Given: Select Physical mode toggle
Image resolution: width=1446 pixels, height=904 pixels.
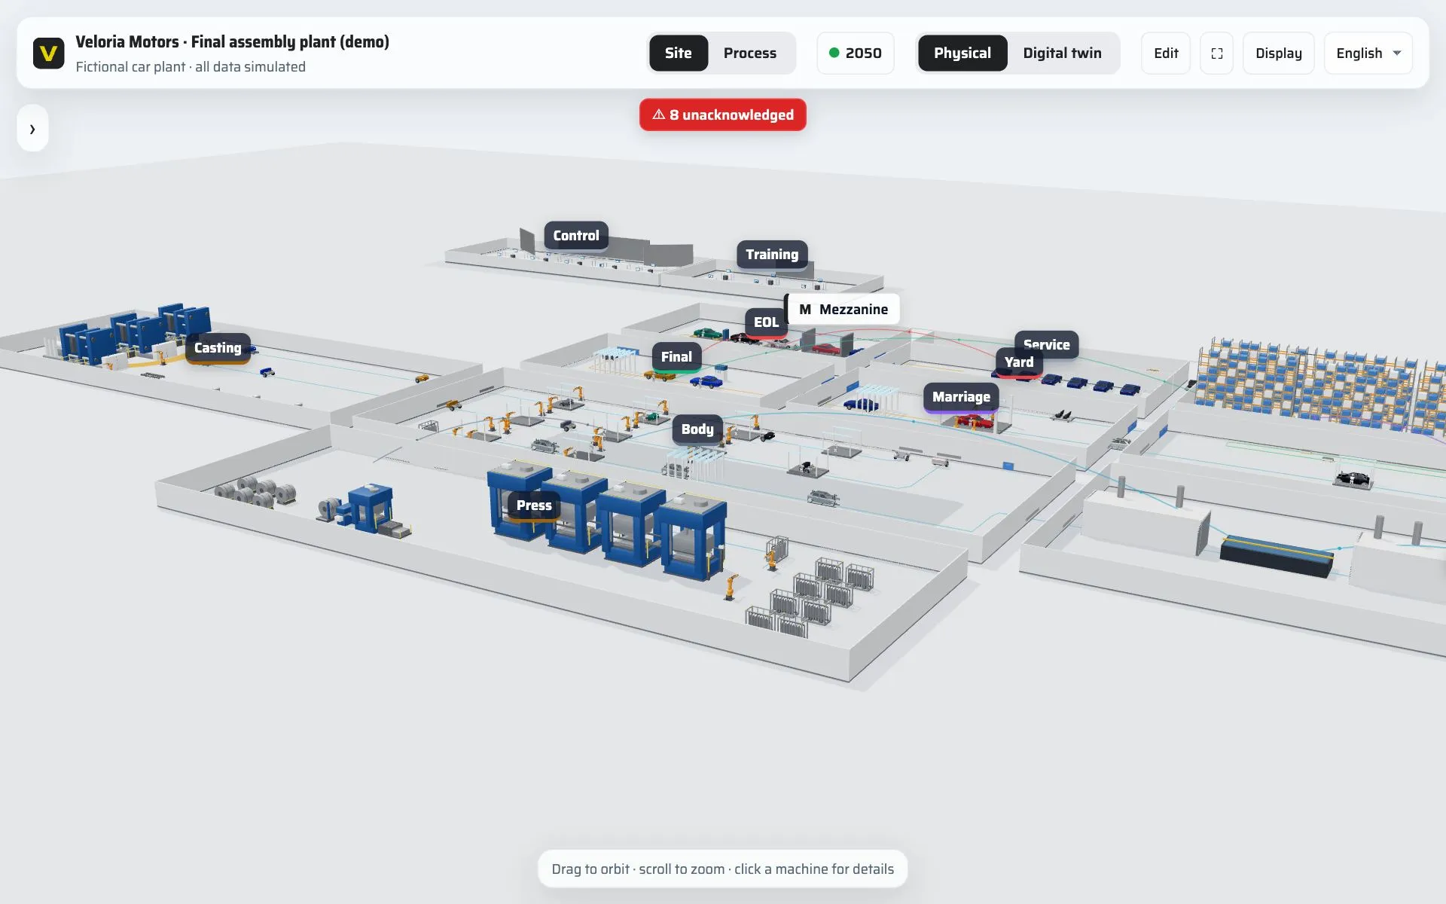Looking at the screenshot, I should (962, 53).
